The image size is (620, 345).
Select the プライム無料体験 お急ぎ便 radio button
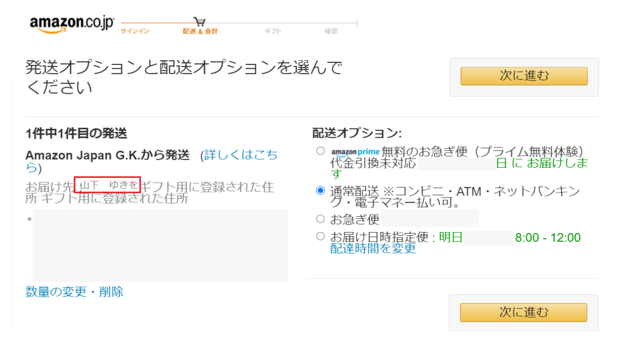pyautogui.click(x=320, y=151)
